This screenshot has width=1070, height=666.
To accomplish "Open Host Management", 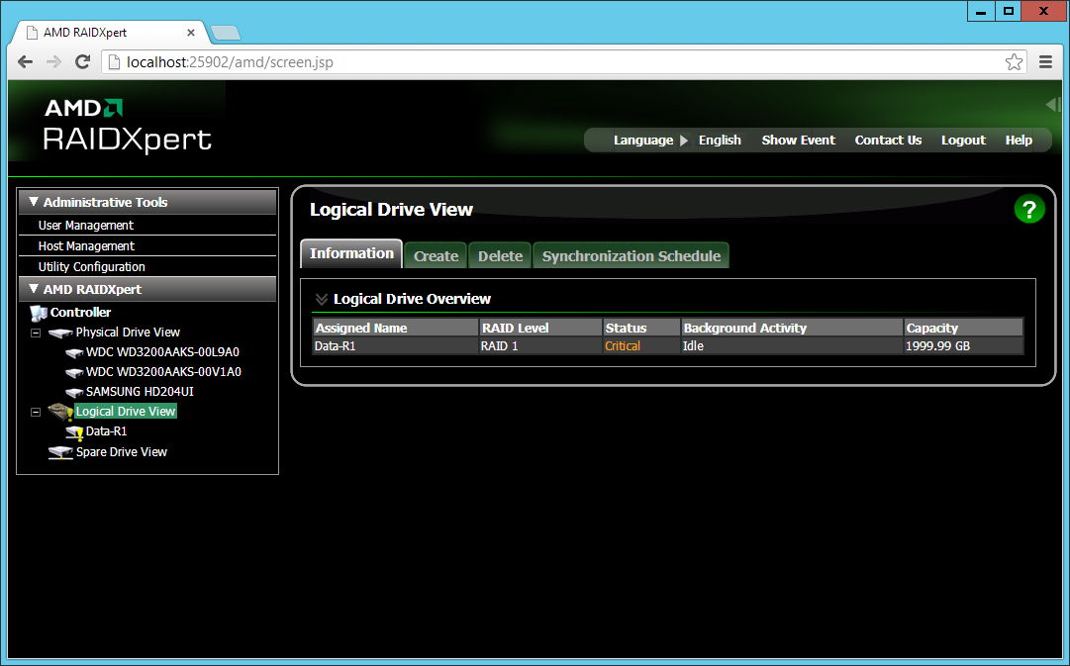I will tap(86, 245).
